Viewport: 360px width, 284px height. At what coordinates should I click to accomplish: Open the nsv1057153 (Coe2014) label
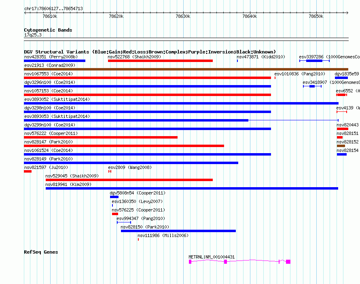click(x=49, y=91)
